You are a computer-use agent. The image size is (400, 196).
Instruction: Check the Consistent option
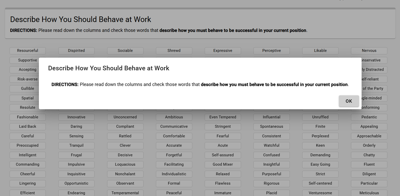click(x=271, y=136)
